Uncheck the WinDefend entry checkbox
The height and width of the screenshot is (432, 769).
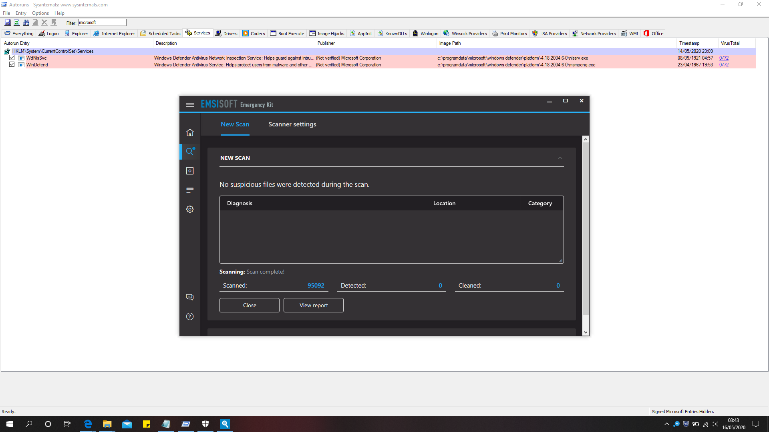(x=12, y=65)
